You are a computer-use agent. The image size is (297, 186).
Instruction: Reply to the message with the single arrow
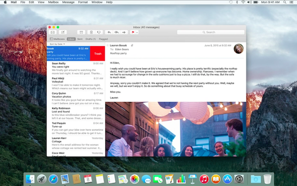click(109, 32)
